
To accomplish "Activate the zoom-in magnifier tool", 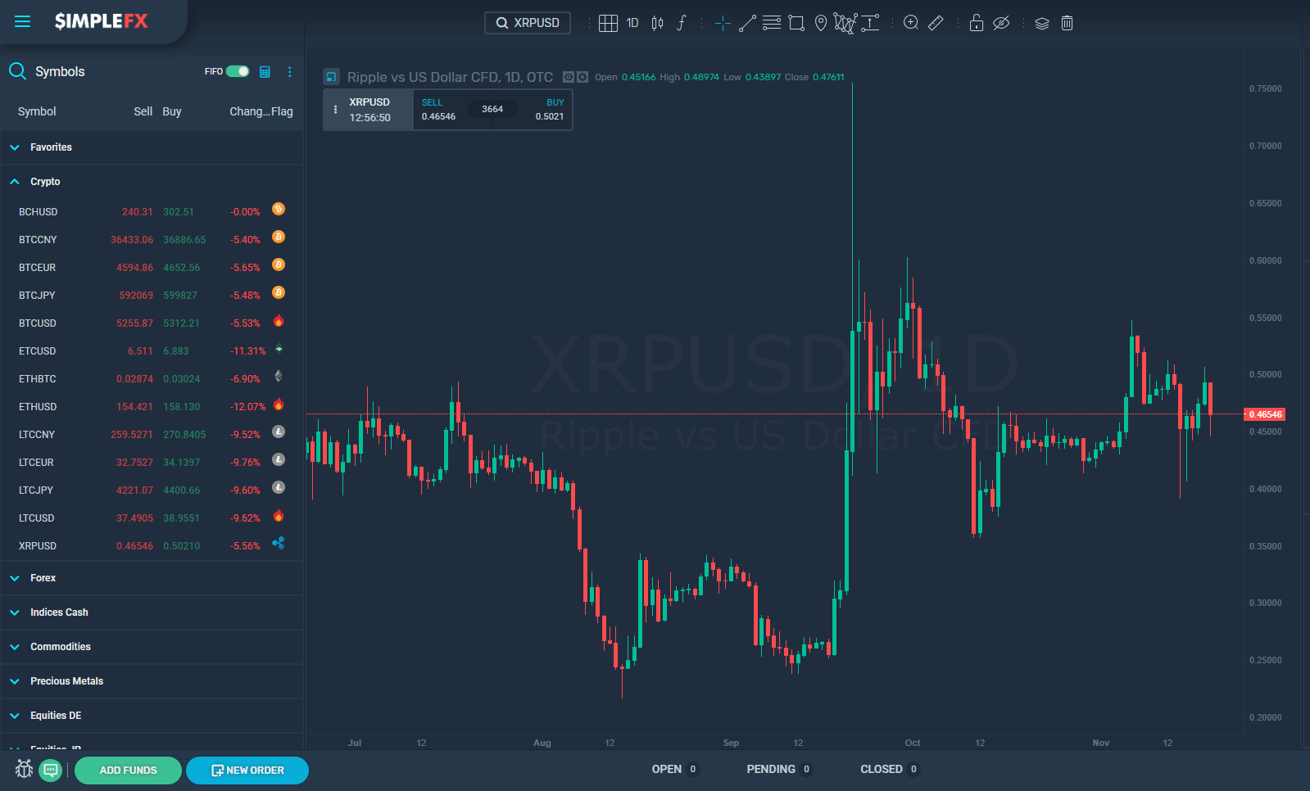I will click(x=911, y=23).
